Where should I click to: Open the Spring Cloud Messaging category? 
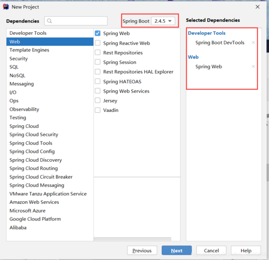pos(50,185)
